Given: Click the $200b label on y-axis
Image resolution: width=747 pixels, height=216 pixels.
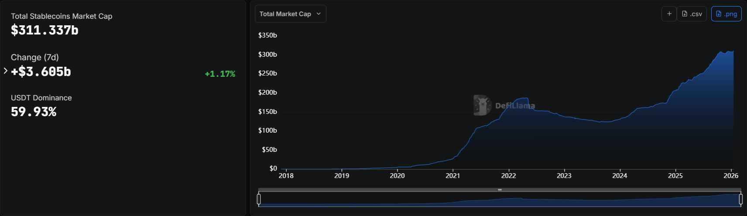Looking at the screenshot, I should coord(267,93).
